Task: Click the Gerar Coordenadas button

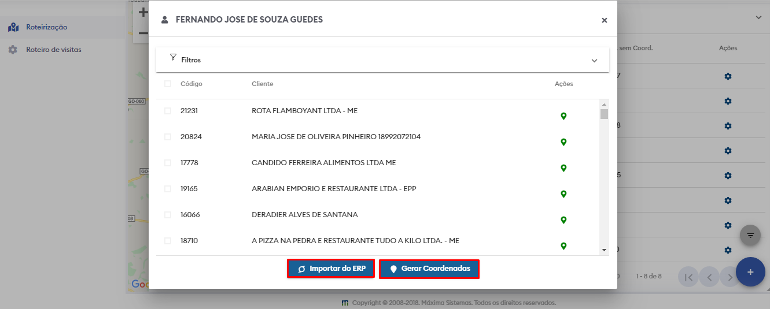Action: click(x=429, y=269)
